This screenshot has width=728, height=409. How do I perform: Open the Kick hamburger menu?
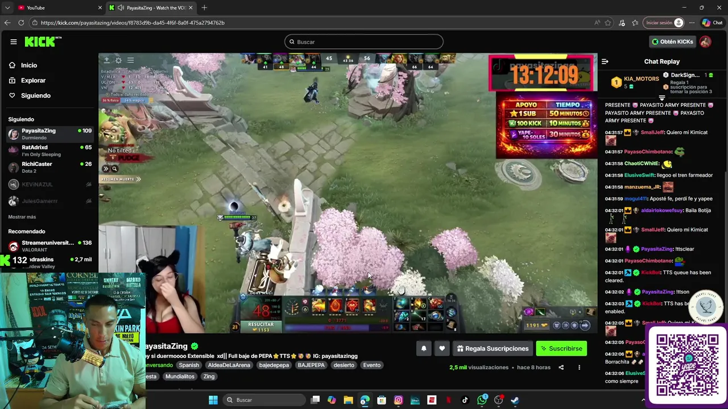click(x=14, y=41)
